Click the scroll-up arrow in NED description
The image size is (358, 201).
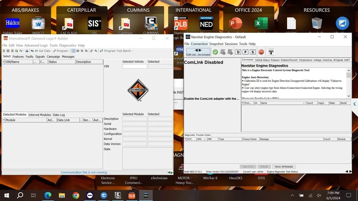pyautogui.click(x=349, y=70)
